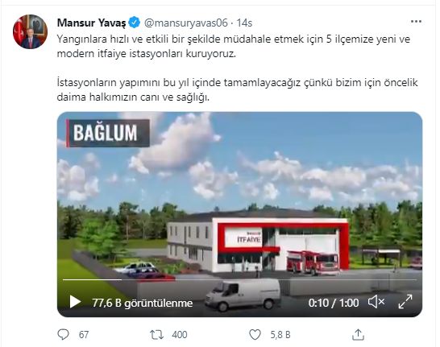Open Mansur Yavaş profile picture
440x347 pixels.
pos(30,31)
